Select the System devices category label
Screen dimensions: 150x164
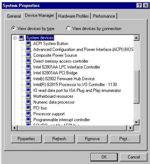pyautogui.click(x=40, y=38)
